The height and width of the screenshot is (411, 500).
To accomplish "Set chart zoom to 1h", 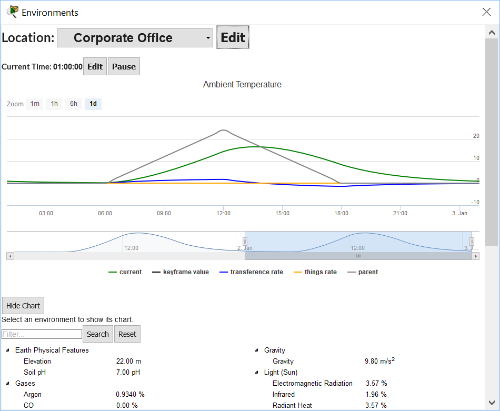I will coord(54,104).
